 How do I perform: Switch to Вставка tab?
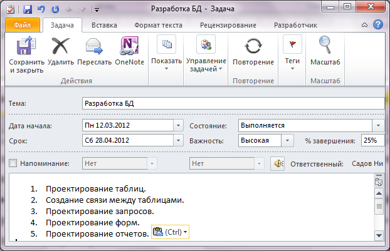(104, 25)
